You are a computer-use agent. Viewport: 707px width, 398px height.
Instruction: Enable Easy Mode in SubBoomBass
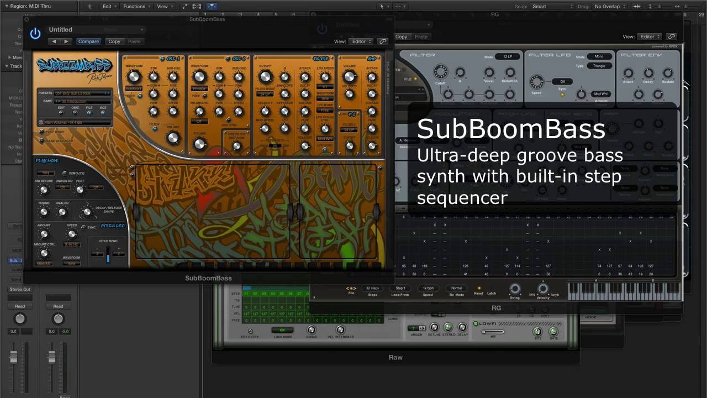[41, 132]
